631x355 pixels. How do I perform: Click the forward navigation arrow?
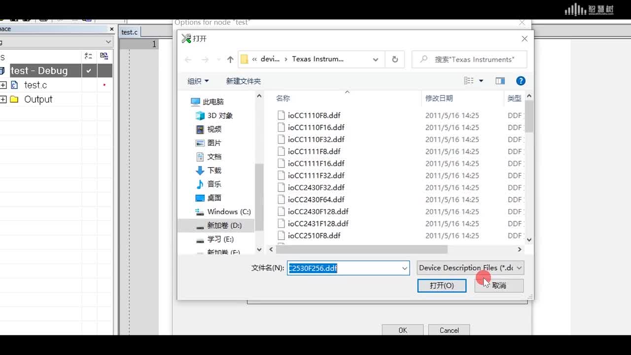(x=205, y=59)
